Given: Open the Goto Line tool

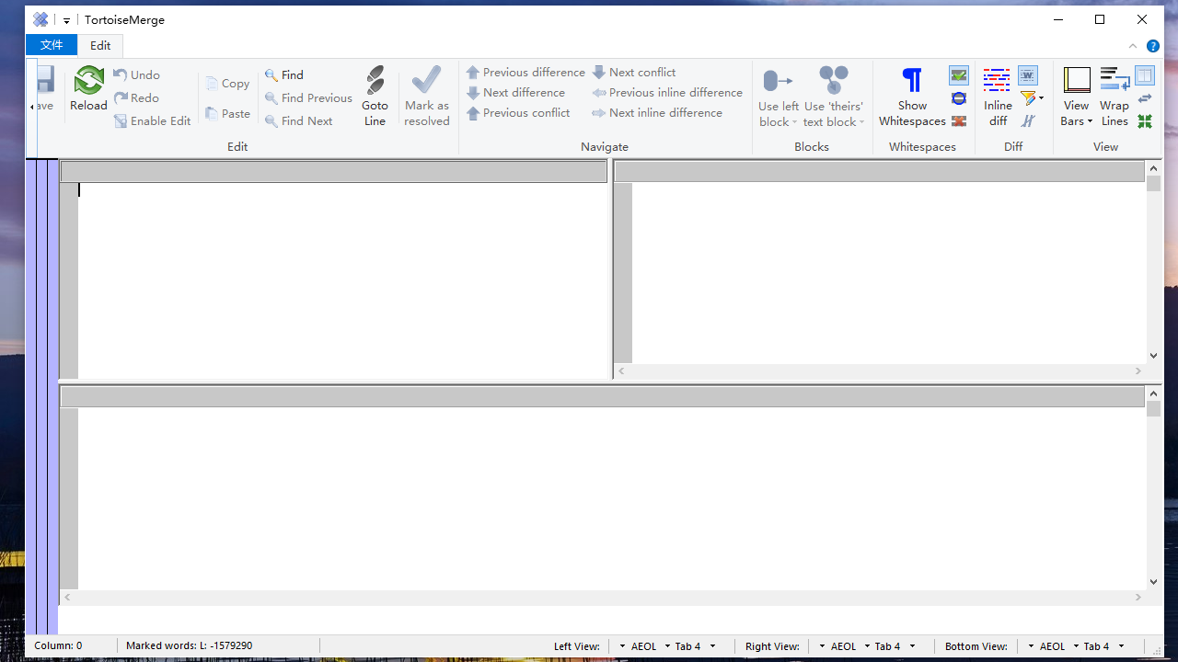Looking at the screenshot, I should (375, 96).
